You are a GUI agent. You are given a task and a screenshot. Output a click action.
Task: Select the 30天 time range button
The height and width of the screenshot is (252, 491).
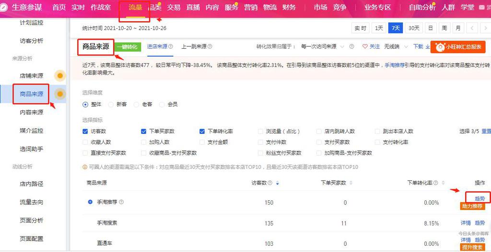click(x=414, y=28)
